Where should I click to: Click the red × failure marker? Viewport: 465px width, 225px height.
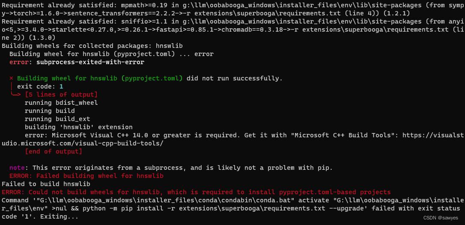[x=11, y=79]
